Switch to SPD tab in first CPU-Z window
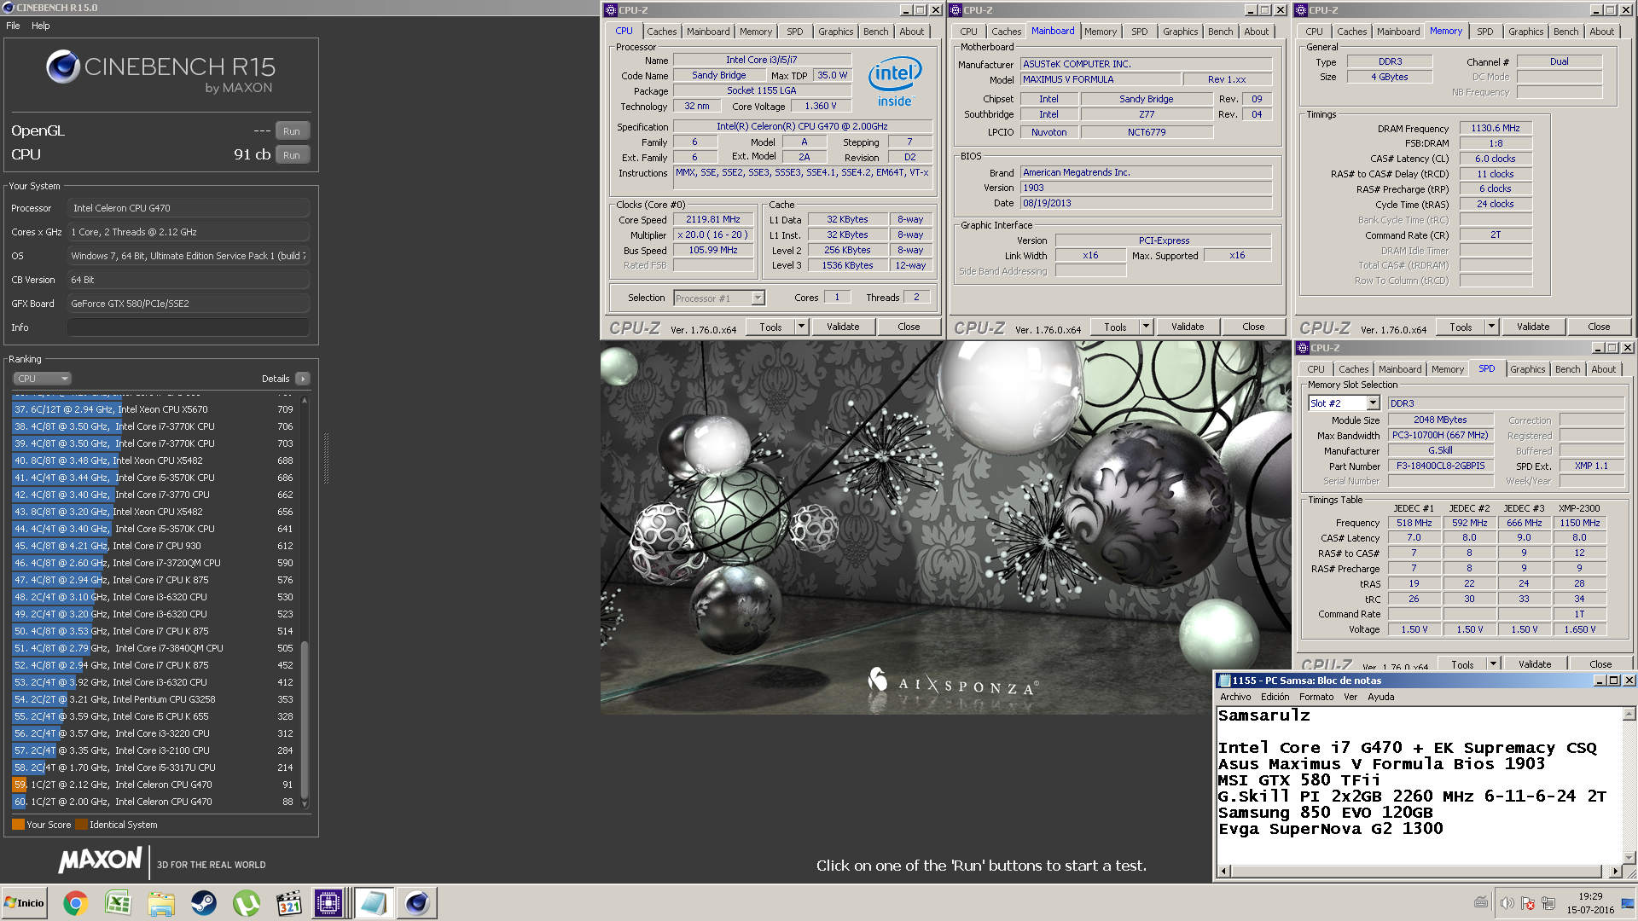Screen dimensions: 1638x921 (x=794, y=32)
